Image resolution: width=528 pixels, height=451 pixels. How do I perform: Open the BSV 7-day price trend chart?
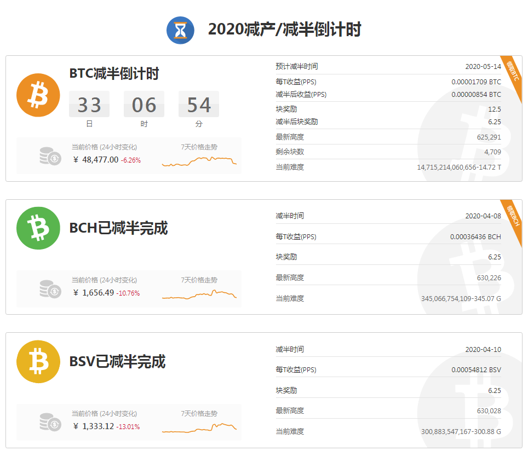pos(199,427)
